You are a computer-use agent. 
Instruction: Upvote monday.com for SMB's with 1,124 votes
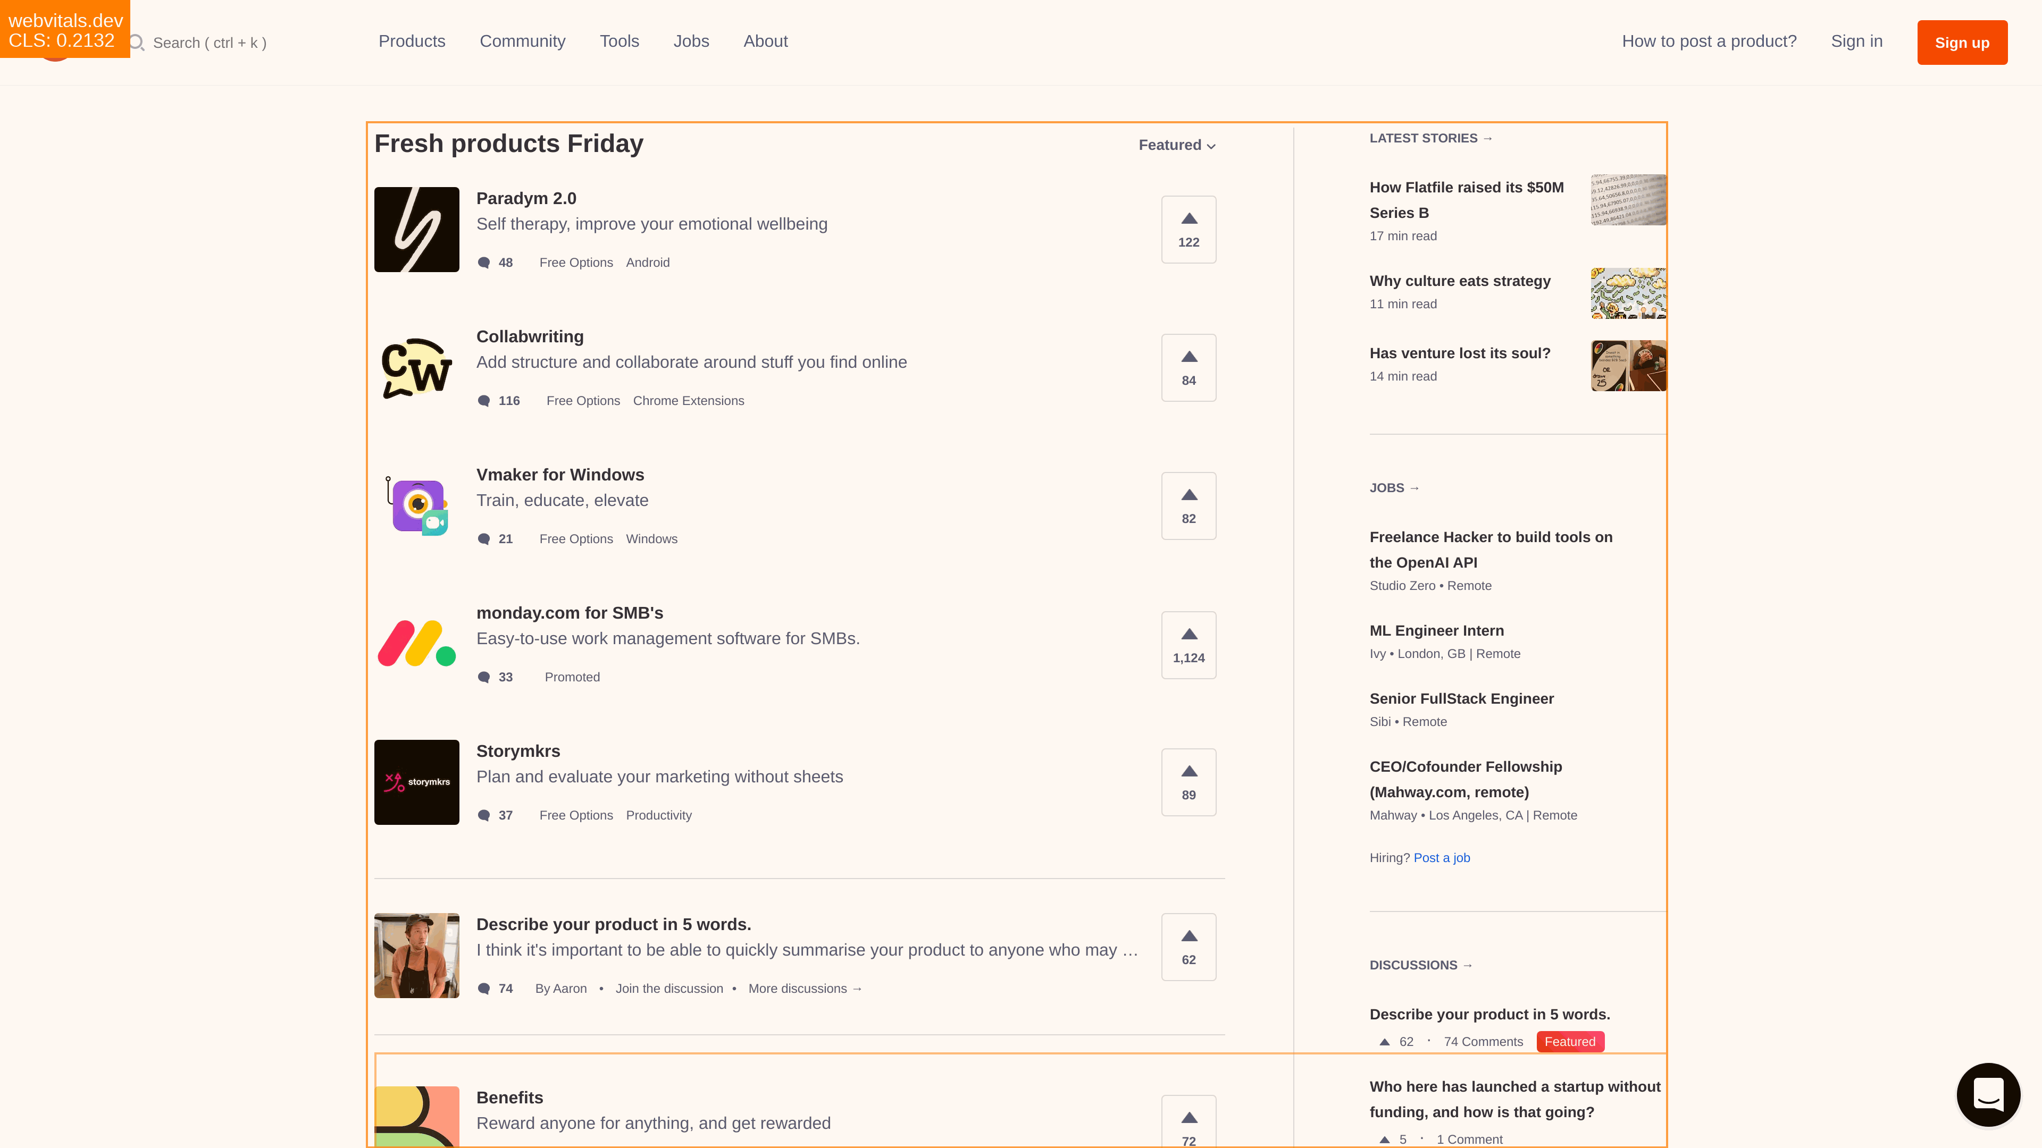tap(1189, 645)
